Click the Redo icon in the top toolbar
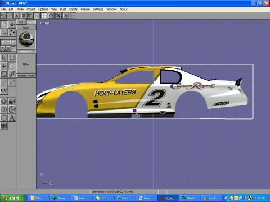Viewport: 270px width, 202px height. tap(10, 16)
